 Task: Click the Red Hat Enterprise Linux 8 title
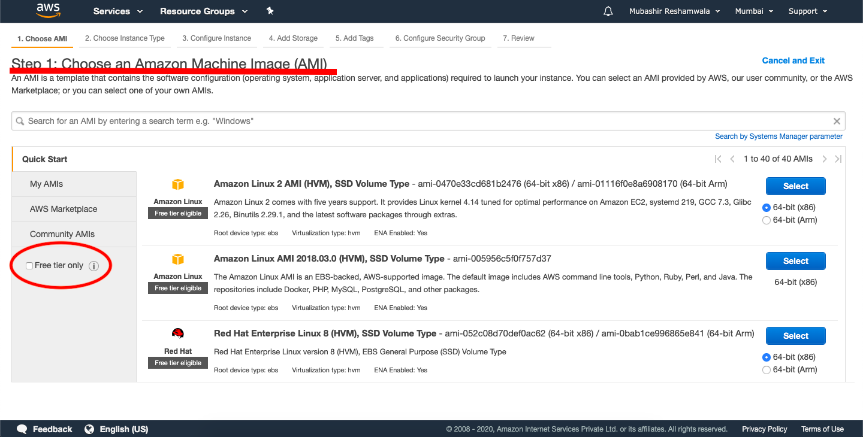click(325, 333)
